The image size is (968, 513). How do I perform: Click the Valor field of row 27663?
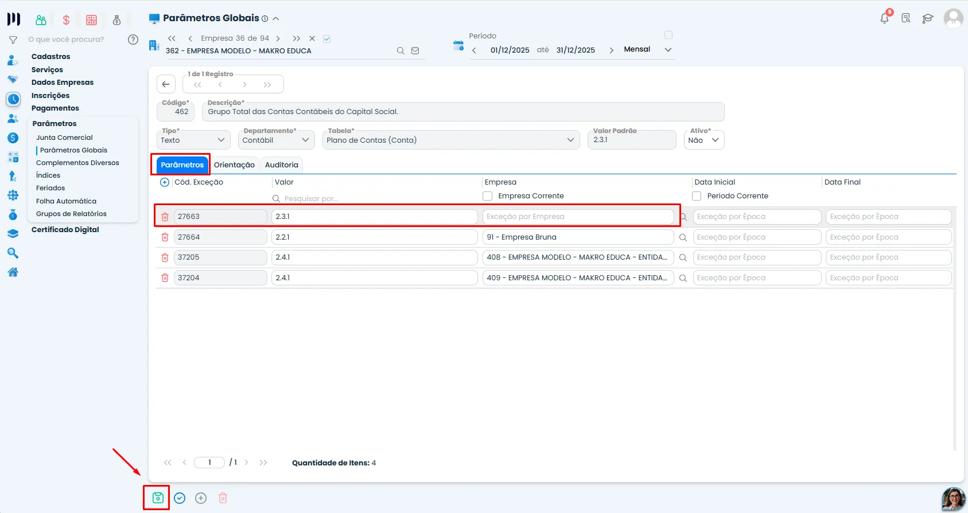(x=375, y=217)
